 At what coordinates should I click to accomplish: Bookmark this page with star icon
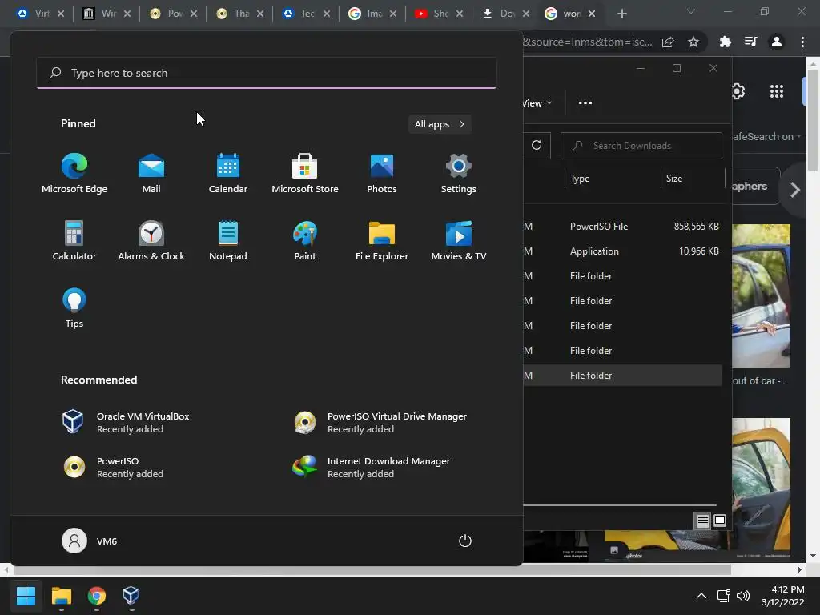[693, 42]
